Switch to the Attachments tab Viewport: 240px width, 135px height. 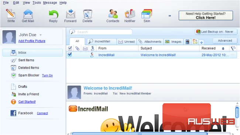tap(150, 42)
